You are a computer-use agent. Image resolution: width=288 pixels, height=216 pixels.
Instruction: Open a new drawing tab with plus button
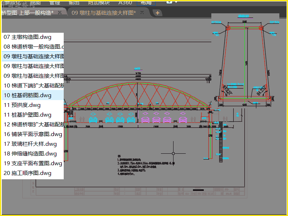[157, 13]
